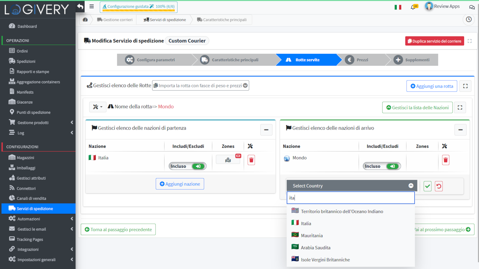Toggle Incluso switch for Mondo
The width and height of the screenshot is (479, 269).
click(382, 166)
